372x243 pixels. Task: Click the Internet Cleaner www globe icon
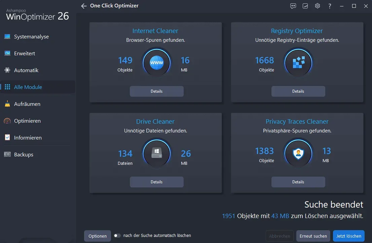pos(157,63)
